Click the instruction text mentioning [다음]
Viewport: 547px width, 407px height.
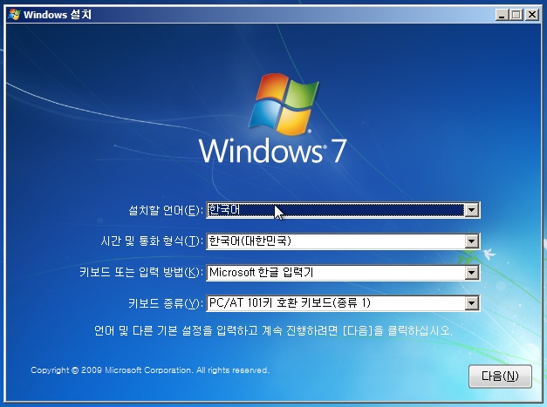pyautogui.click(x=274, y=330)
